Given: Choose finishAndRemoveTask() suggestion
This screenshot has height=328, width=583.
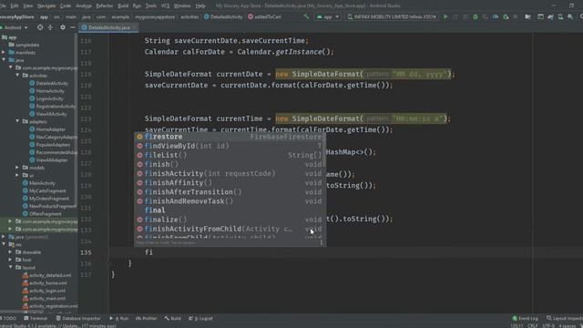Looking at the screenshot, I should pos(230,201).
